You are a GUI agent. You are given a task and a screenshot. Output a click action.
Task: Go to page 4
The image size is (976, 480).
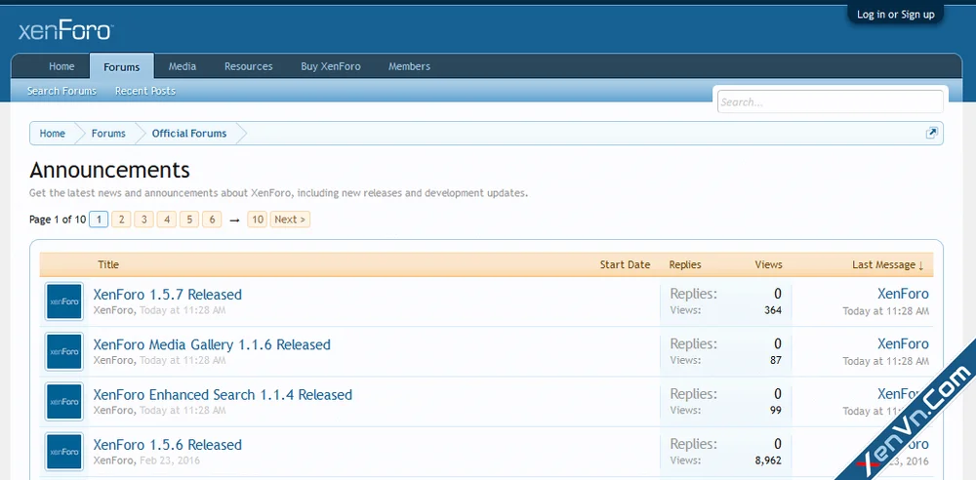point(167,220)
